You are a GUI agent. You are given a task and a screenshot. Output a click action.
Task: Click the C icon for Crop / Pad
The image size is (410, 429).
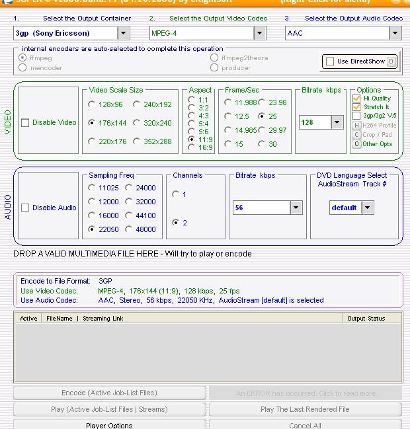pos(356,135)
